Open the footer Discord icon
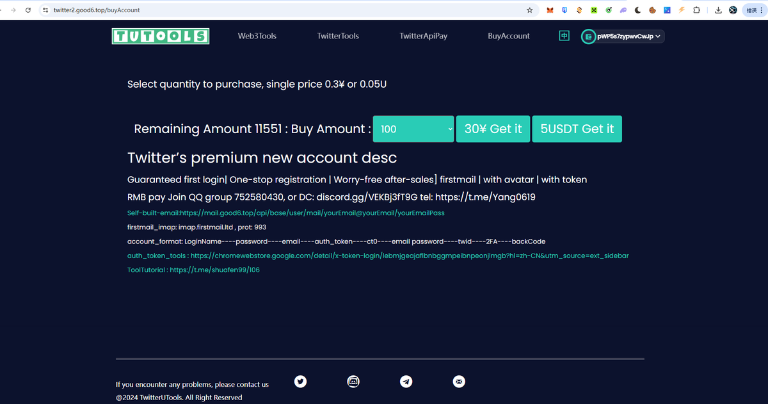 tap(353, 382)
